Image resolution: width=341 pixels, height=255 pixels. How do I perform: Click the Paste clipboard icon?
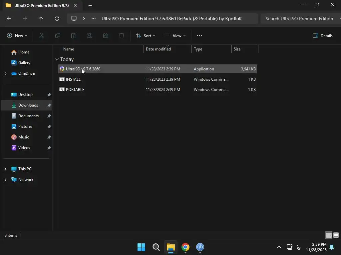pyautogui.click(x=74, y=36)
